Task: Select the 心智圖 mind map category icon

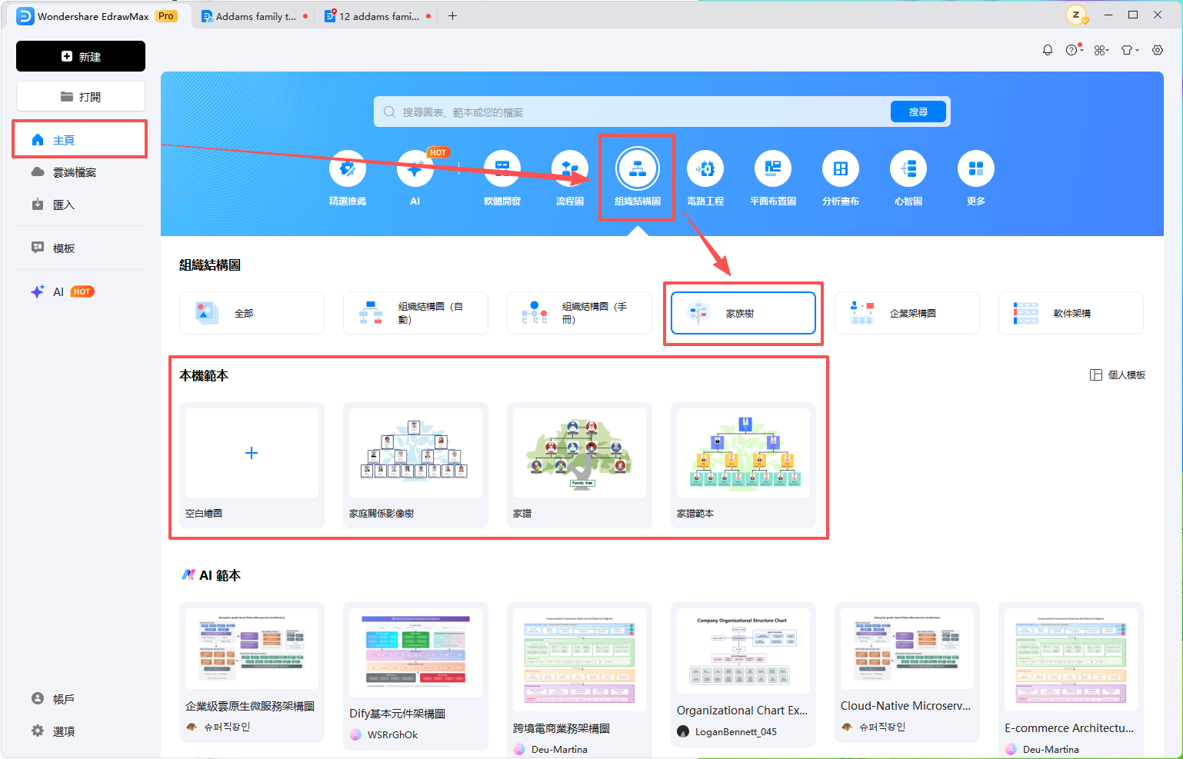Action: 908,168
